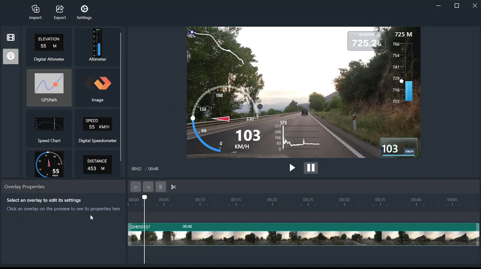Select the gauge overlays sidebar tab
Screen dimensions: 481x269
click(x=11, y=56)
